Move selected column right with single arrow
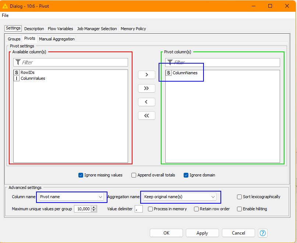Viewport: 297px width, 243px height. click(146, 75)
